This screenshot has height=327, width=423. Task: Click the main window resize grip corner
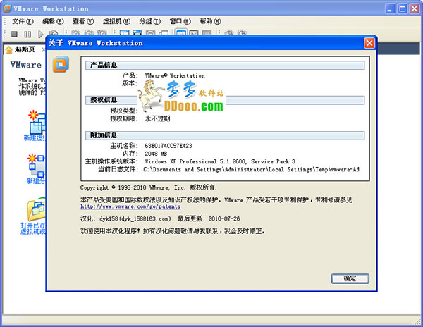417,321
